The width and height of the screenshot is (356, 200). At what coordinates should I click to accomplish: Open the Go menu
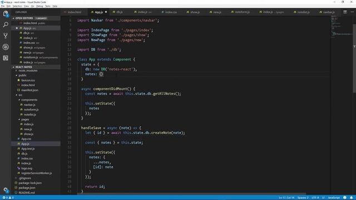[x=32, y=6]
